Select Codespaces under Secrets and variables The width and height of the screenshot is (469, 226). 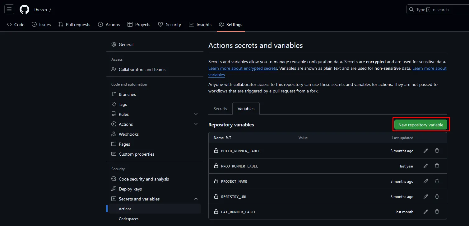[155, 219]
